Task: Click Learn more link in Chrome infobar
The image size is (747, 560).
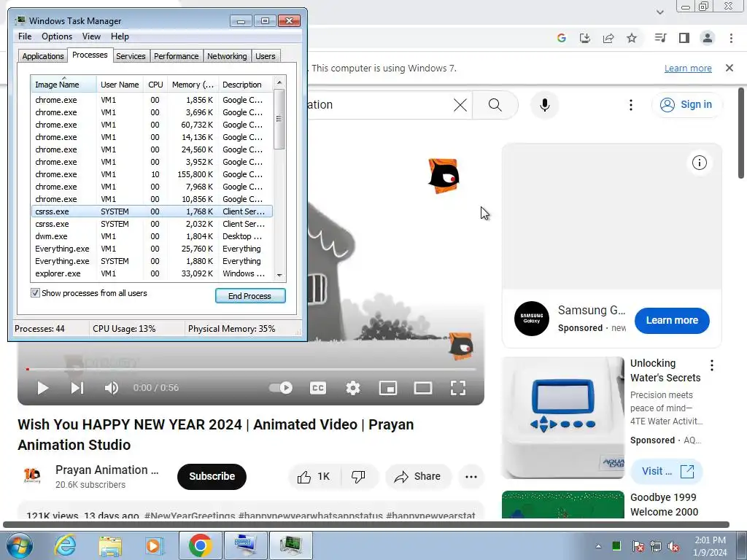Action: (688, 69)
